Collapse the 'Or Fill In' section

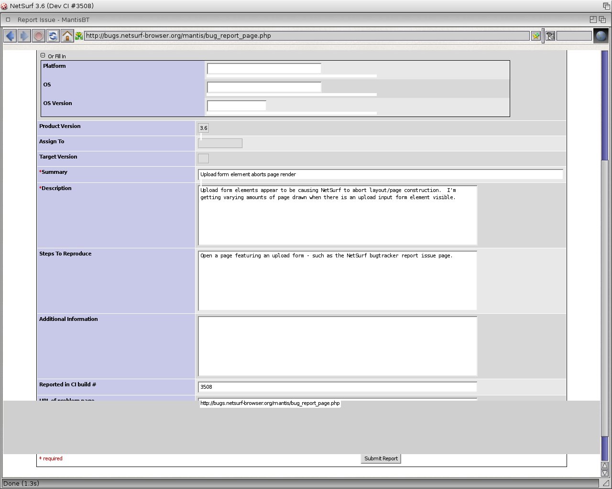point(43,55)
